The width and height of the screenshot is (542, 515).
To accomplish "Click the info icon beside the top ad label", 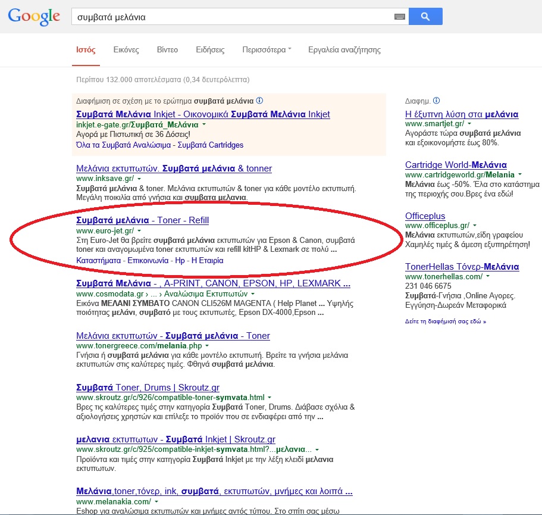I will click(x=259, y=101).
